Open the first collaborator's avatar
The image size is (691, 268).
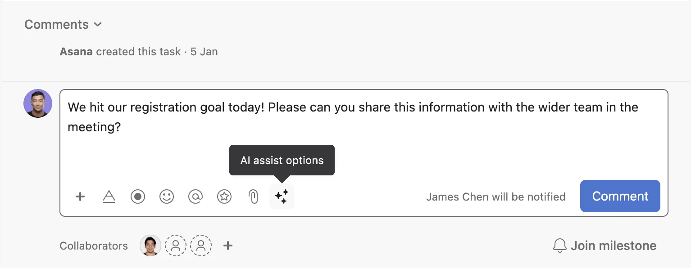150,246
